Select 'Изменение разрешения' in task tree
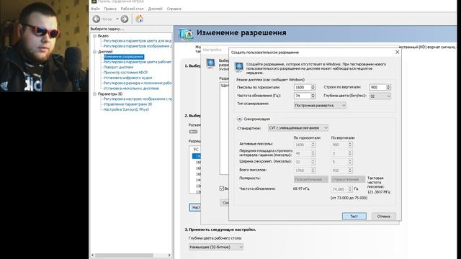 click(x=124, y=57)
